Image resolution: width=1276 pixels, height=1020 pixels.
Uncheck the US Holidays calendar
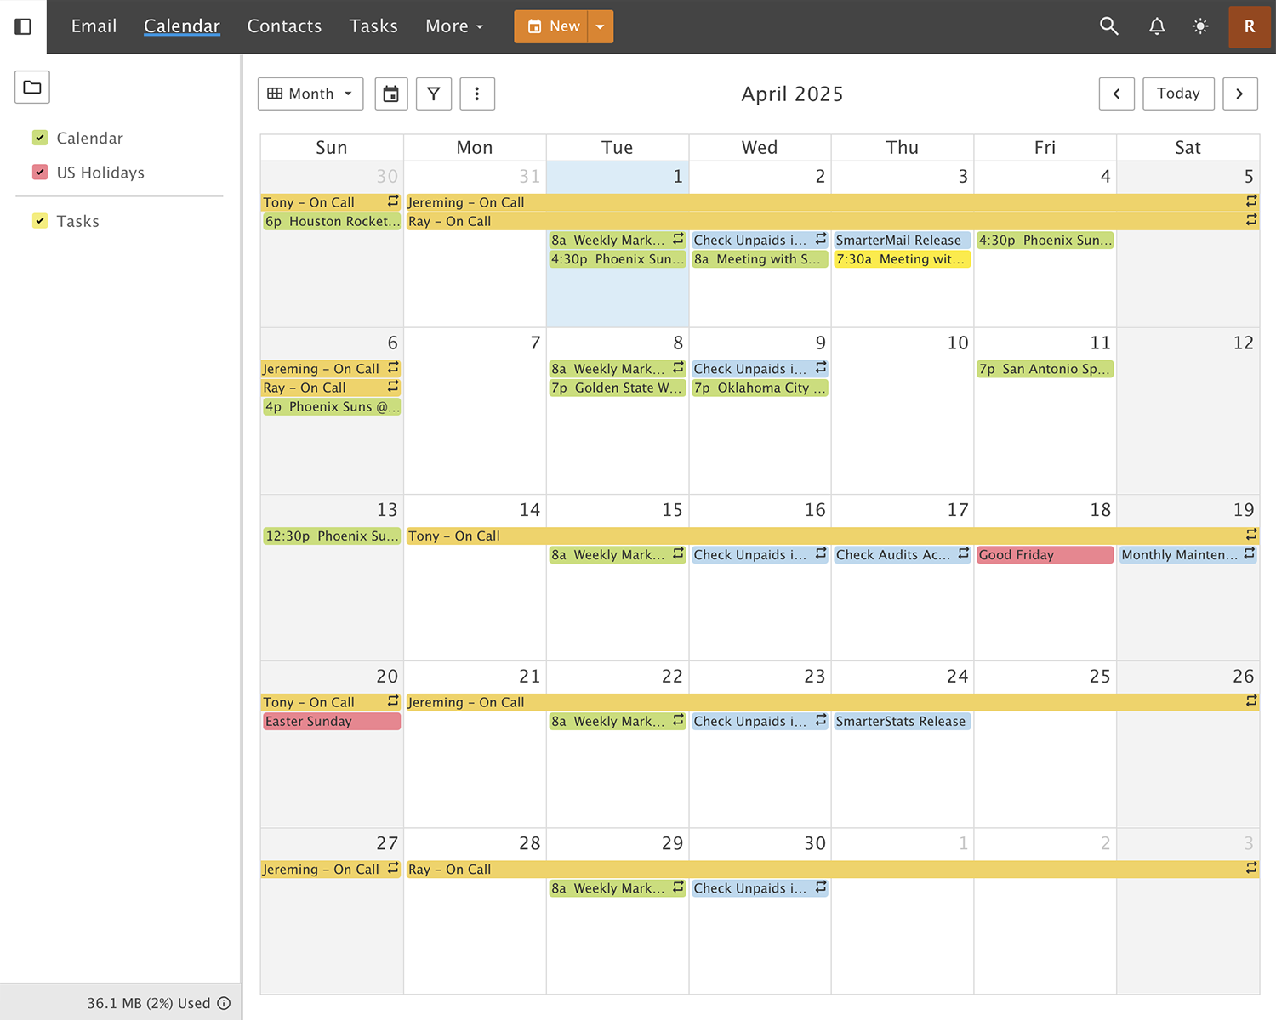point(39,172)
